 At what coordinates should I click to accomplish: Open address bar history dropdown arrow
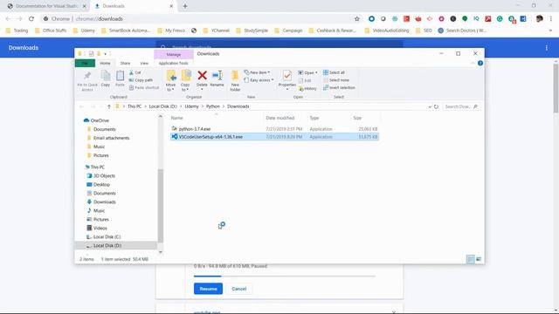pyautogui.click(x=430, y=106)
